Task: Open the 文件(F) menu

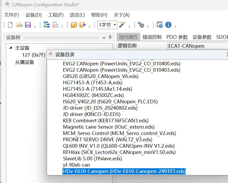Action: pyautogui.click(x=12, y=15)
